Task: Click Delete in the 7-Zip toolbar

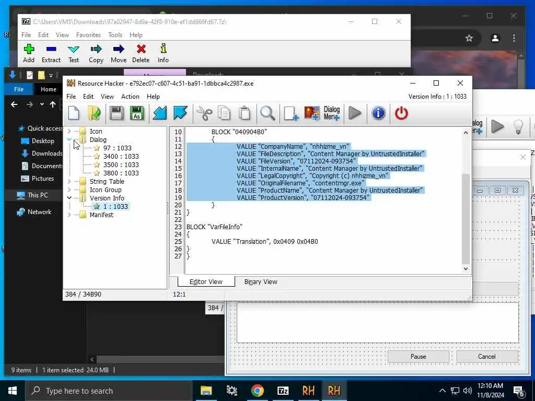Action: (x=141, y=54)
